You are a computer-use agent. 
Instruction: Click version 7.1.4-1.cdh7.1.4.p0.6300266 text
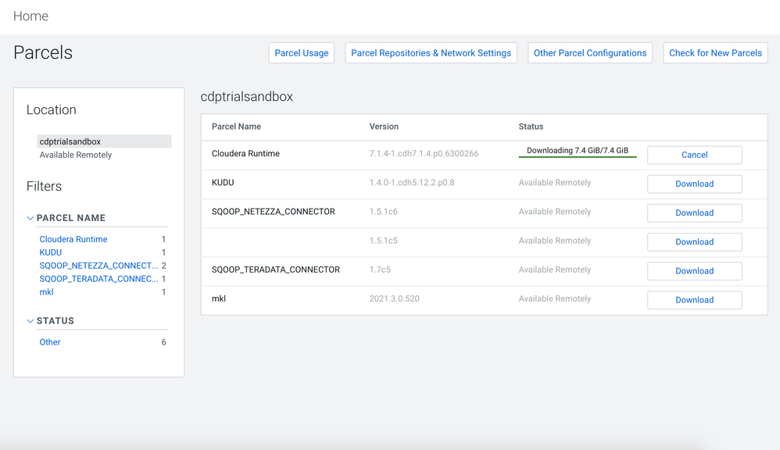(424, 154)
